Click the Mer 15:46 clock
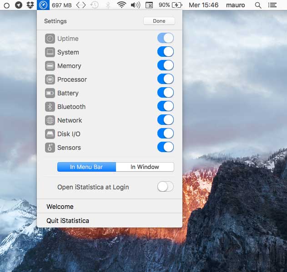The height and width of the screenshot is (272, 287). pos(203,5)
